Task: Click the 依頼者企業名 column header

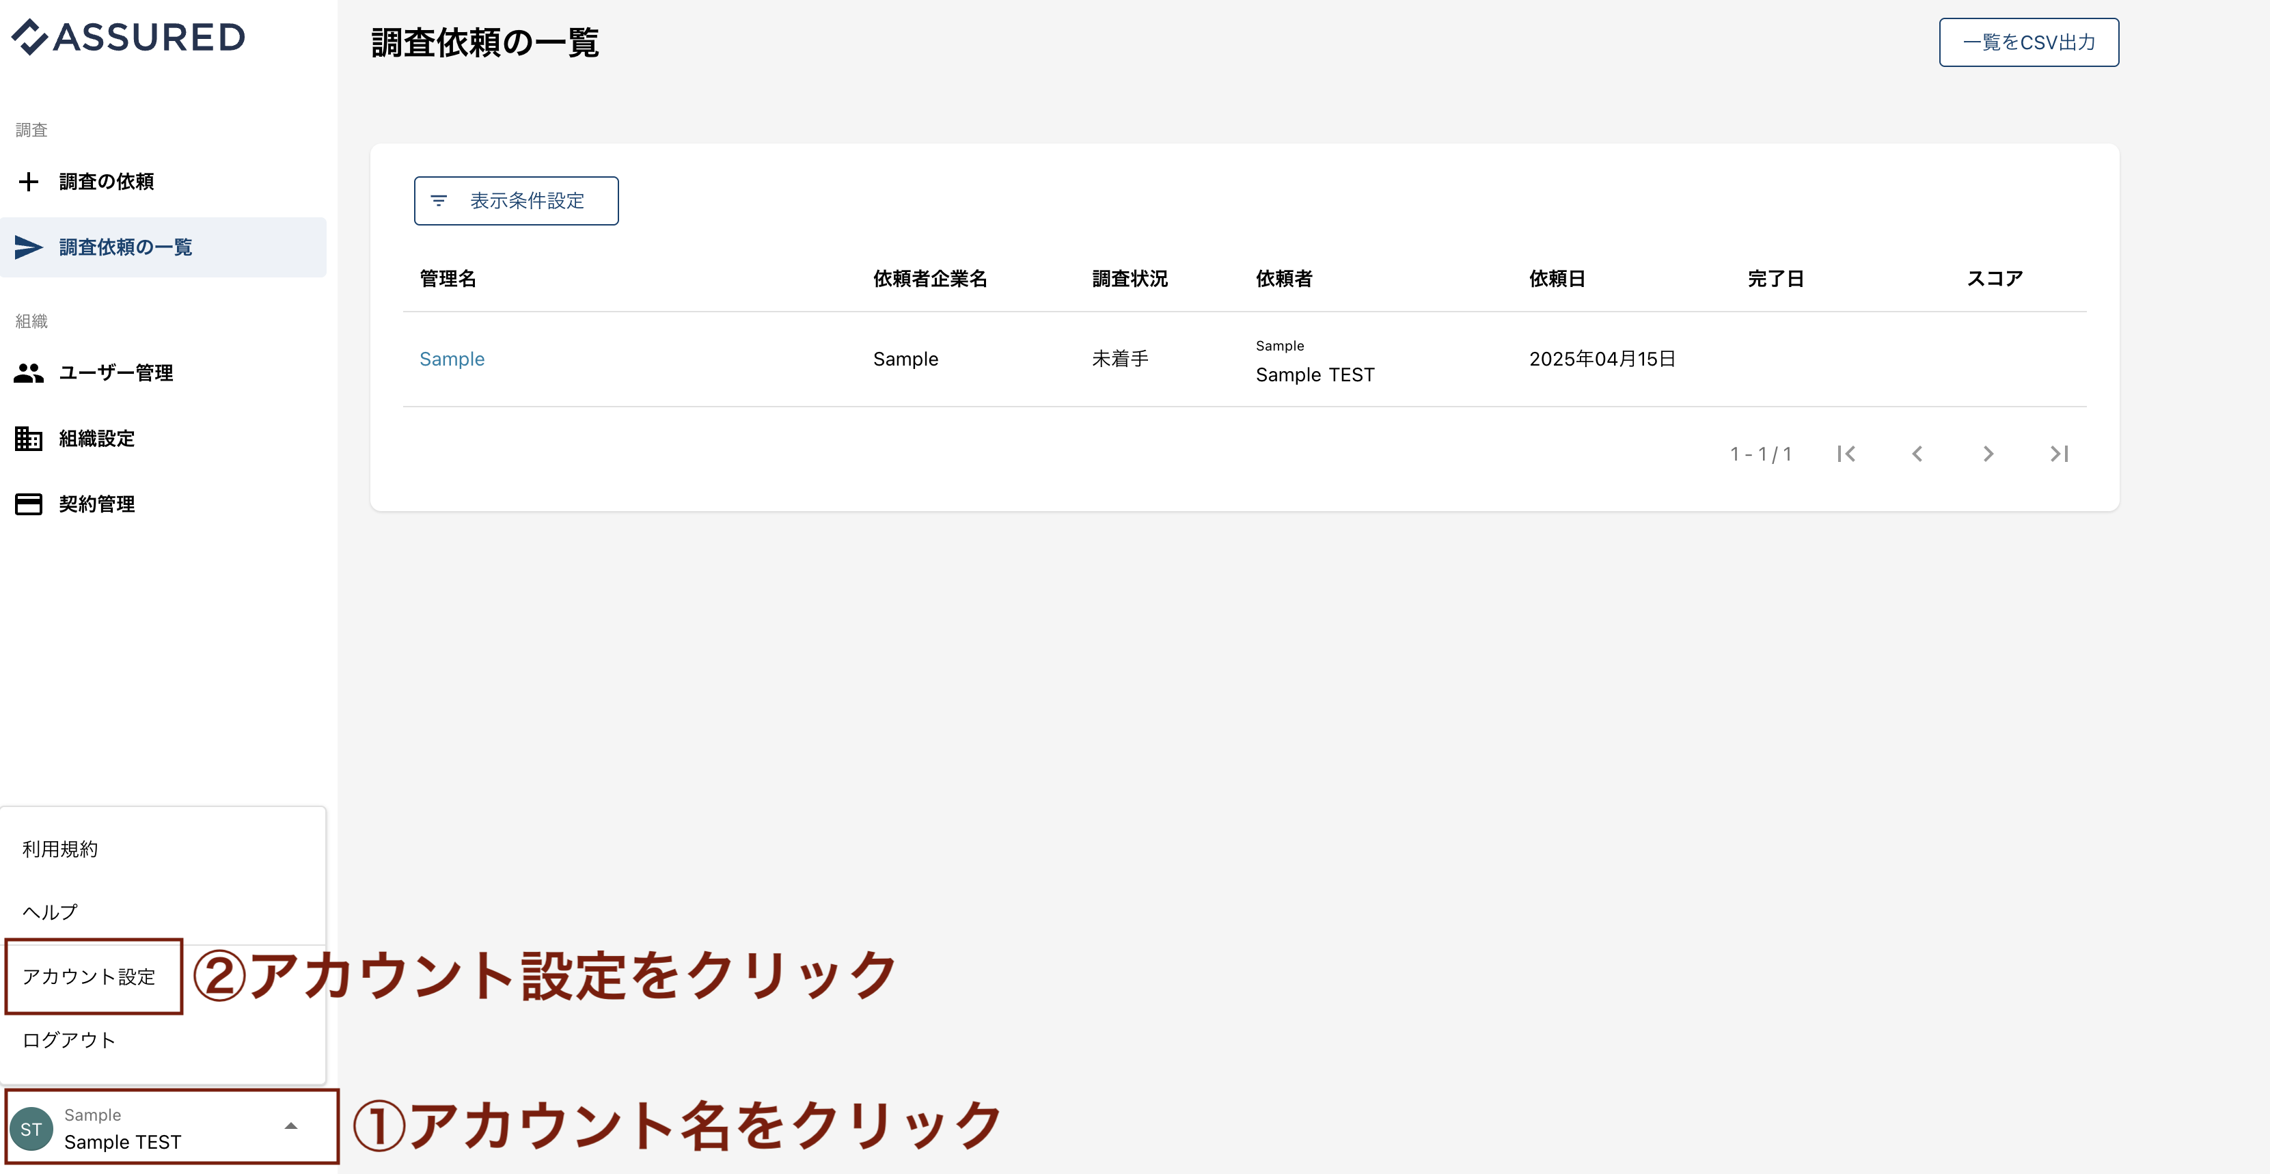Action: tap(930, 279)
